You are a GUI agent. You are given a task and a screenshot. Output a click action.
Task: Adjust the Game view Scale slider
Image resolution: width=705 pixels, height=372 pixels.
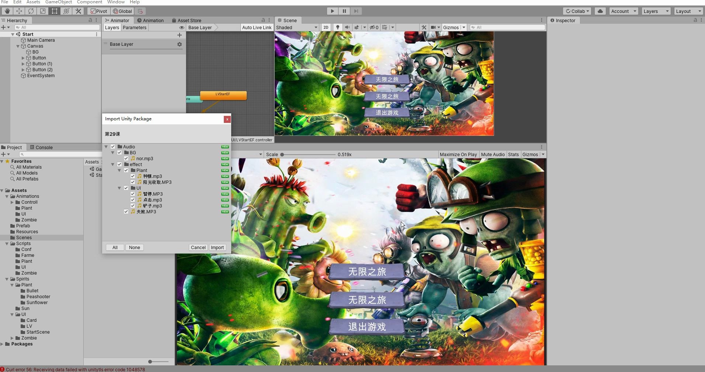tap(282, 154)
